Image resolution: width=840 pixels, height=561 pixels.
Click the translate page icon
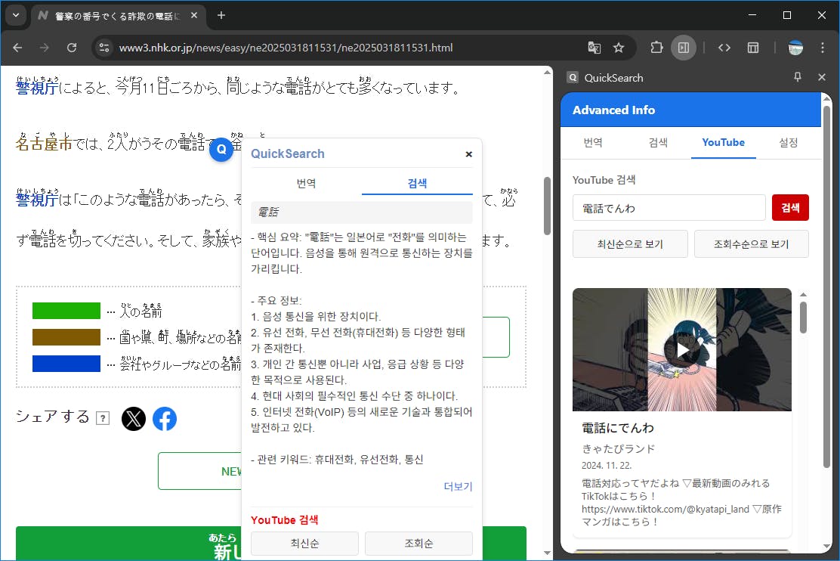pos(594,48)
